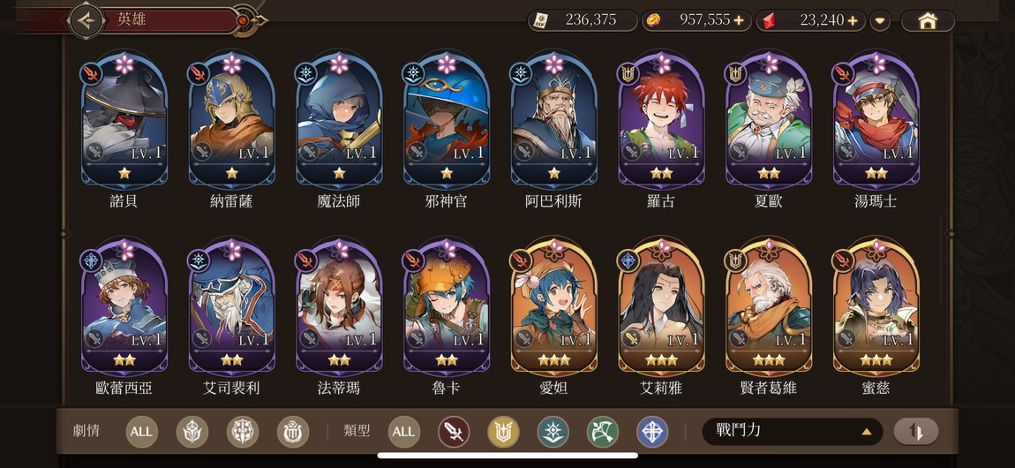
Task: Open the home screen via house icon
Action: pyautogui.click(x=928, y=20)
